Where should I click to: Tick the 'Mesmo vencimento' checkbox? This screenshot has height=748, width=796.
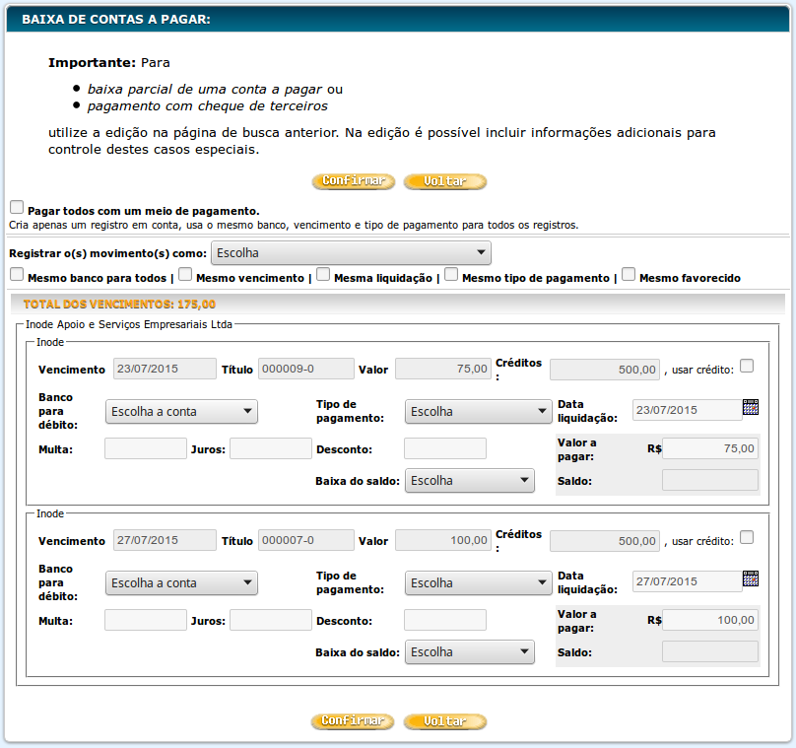pos(185,275)
